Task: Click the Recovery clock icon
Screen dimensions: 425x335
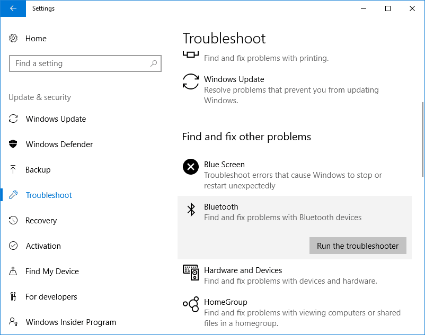Action: pos(13,220)
